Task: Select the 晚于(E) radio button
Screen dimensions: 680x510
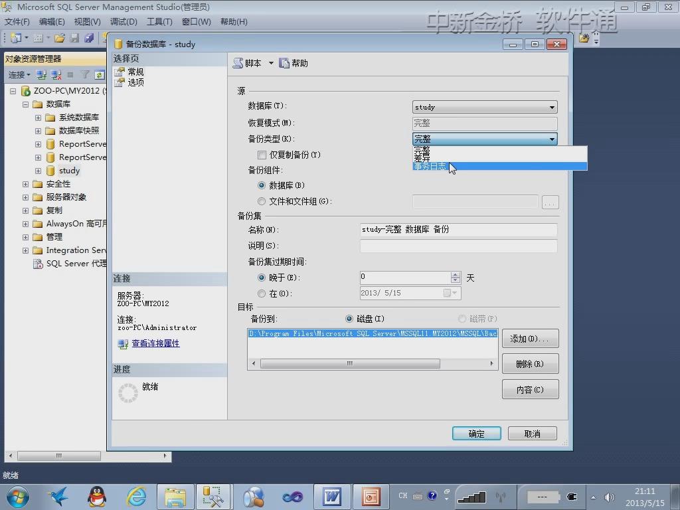Action: point(262,278)
